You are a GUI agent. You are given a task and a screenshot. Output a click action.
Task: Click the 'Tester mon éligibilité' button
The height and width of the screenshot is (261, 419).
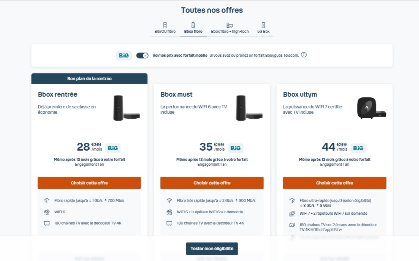click(211, 248)
